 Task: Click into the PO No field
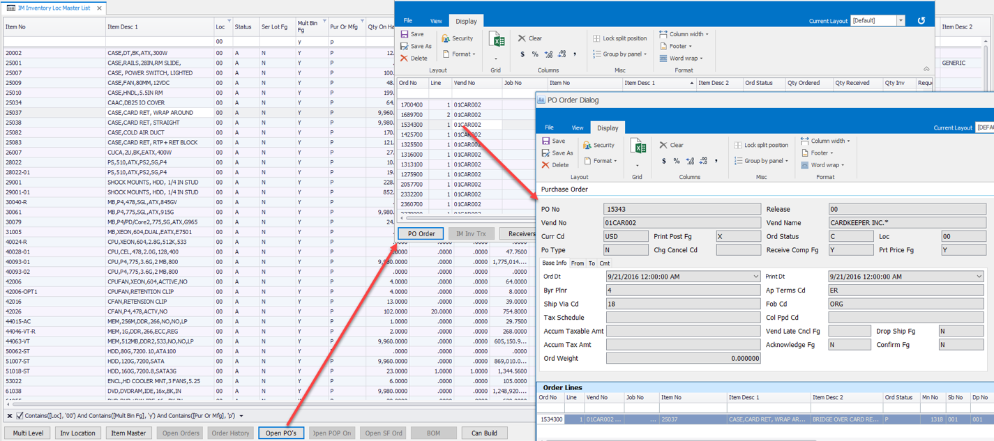click(682, 209)
